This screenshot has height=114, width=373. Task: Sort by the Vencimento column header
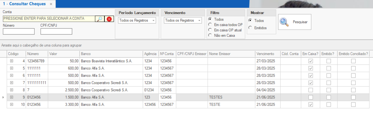[x=267, y=54]
